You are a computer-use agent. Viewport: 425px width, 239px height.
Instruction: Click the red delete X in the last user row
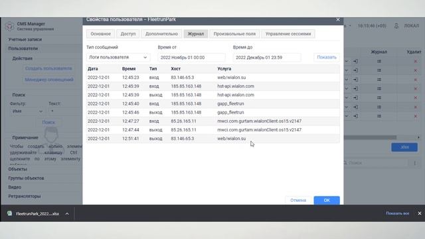tap(415, 116)
